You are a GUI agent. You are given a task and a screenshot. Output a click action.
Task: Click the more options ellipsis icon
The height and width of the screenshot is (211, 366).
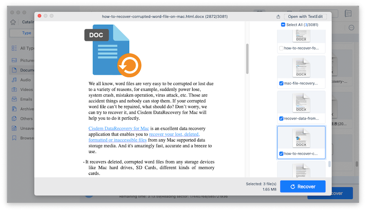(351, 28)
